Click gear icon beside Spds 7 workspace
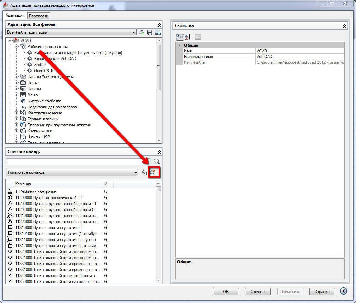This screenshot has height=303, width=356. [30, 64]
